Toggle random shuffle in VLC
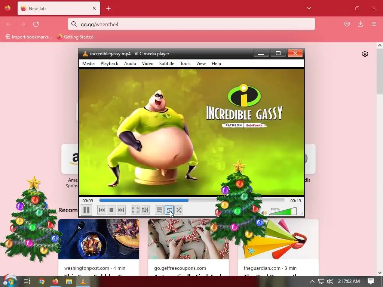The width and height of the screenshot is (383, 287). click(x=179, y=210)
